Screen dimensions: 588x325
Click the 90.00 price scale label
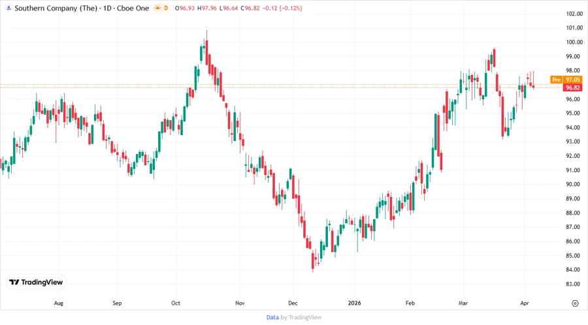(x=574, y=184)
